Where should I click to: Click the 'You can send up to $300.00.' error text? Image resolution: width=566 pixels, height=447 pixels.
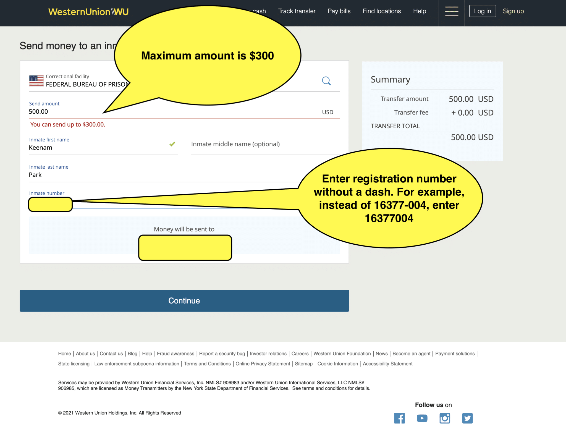[68, 124]
